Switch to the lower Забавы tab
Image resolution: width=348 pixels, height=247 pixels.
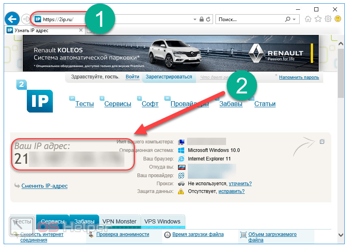click(x=84, y=221)
